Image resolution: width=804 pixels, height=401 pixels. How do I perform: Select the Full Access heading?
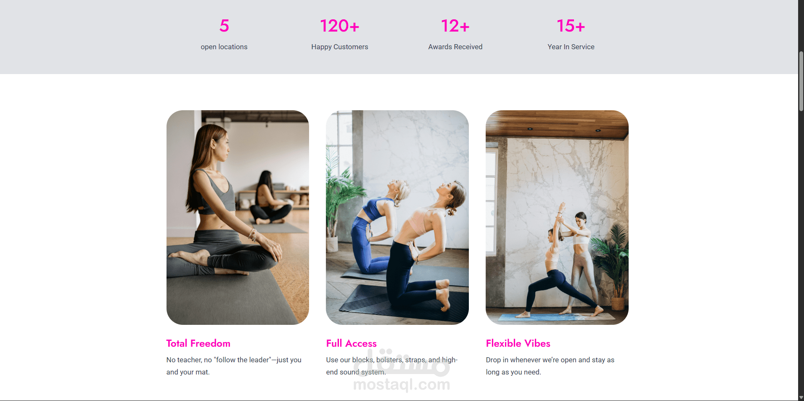click(352, 343)
